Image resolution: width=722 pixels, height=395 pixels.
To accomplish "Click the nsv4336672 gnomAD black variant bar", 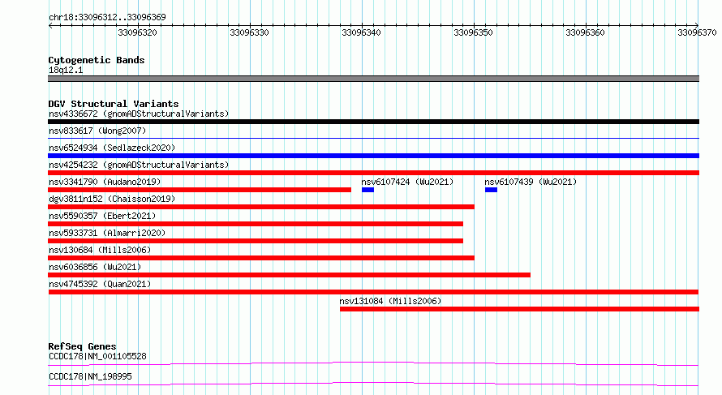I will (x=373, y=122).
